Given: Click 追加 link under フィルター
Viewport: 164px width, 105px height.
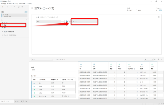Looking at the screenshot, I should [x=160, y=10].
